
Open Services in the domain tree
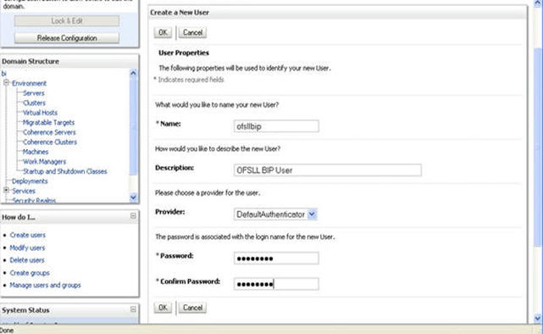point(24,191)
